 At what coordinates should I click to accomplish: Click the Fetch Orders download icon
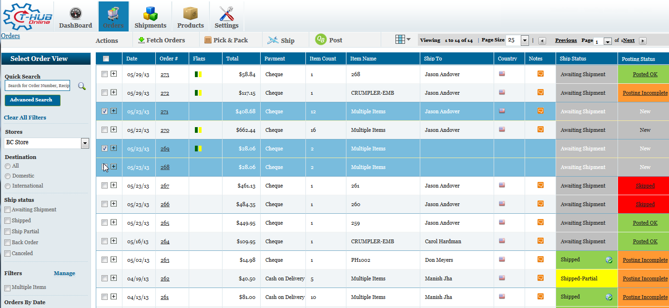(x=142, y=40)
